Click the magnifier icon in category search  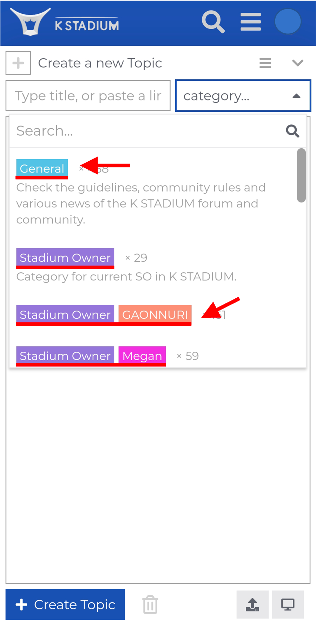[x=292, y=131]
